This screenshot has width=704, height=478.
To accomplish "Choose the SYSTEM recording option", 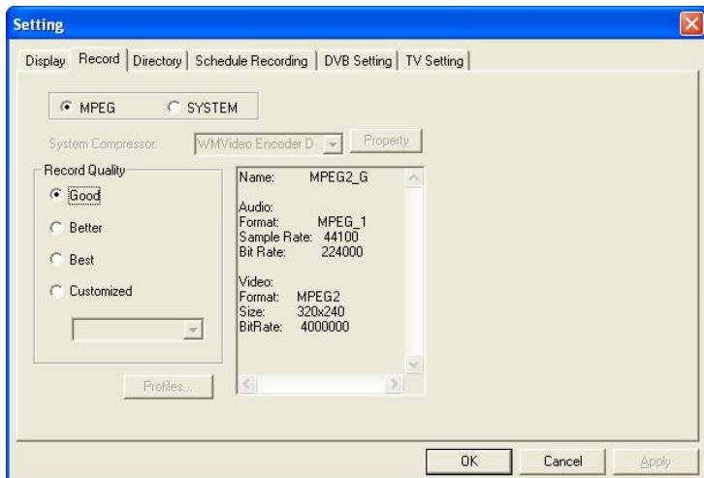I will coord(174,107).
